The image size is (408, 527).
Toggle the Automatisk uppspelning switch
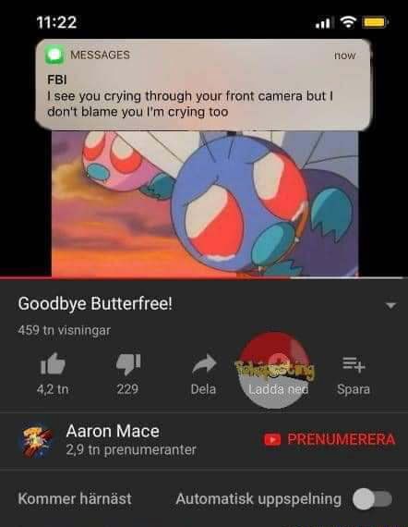click(372, 499)
